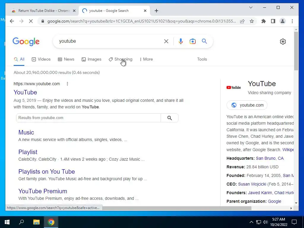Switch to the Videos results tab

pyautogui.click(x=41, y=59)
